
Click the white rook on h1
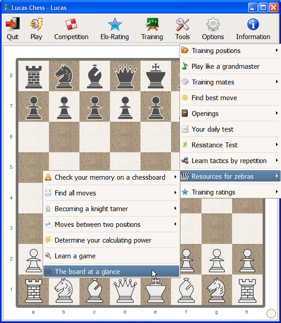(247, 291)
